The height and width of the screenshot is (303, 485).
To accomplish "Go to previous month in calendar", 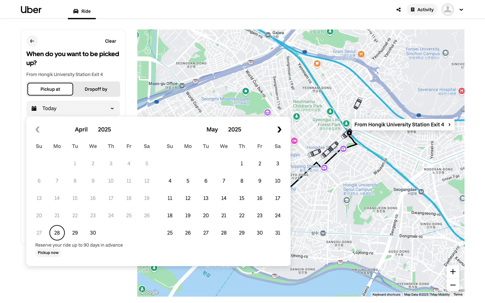I will point(38,130).
